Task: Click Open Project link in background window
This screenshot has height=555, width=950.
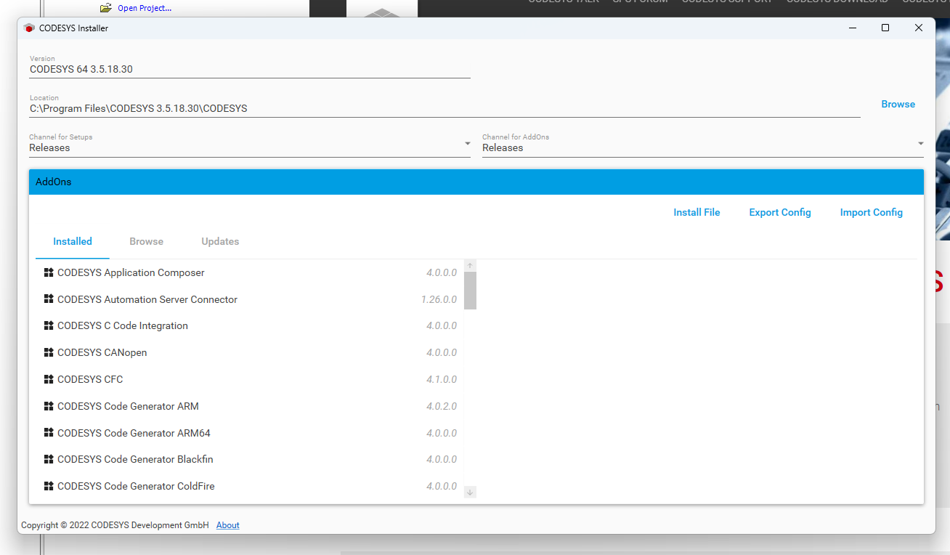Action: (145, 8)
